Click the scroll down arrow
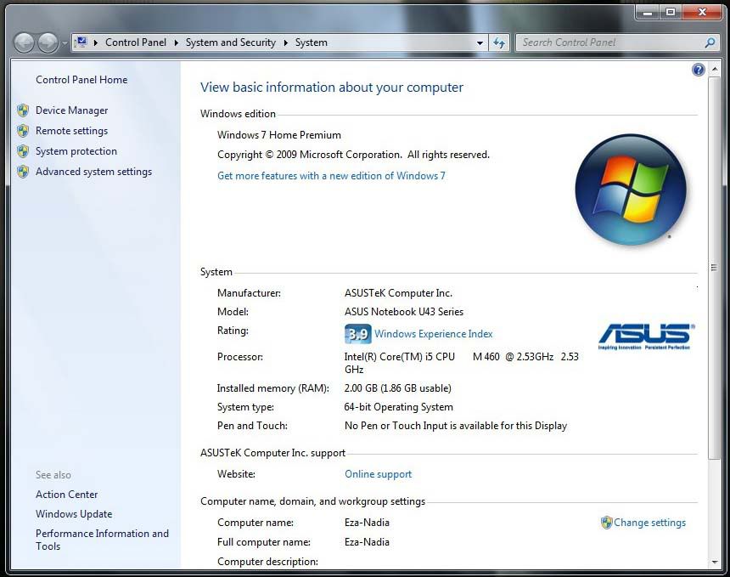This screenshot has height=577, width=730. pos(715,563)
